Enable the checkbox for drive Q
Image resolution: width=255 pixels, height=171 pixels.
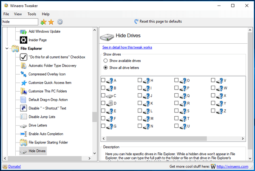176,95
